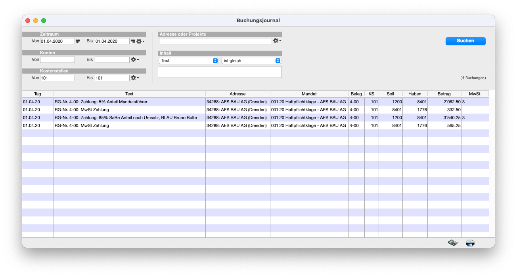Click amount 565.25 in Betrag column
This screenshot has height=277, width=517.
point(454,125)
